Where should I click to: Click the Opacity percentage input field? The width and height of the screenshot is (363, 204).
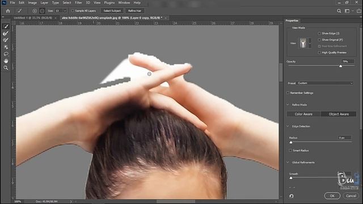point(348,62)
